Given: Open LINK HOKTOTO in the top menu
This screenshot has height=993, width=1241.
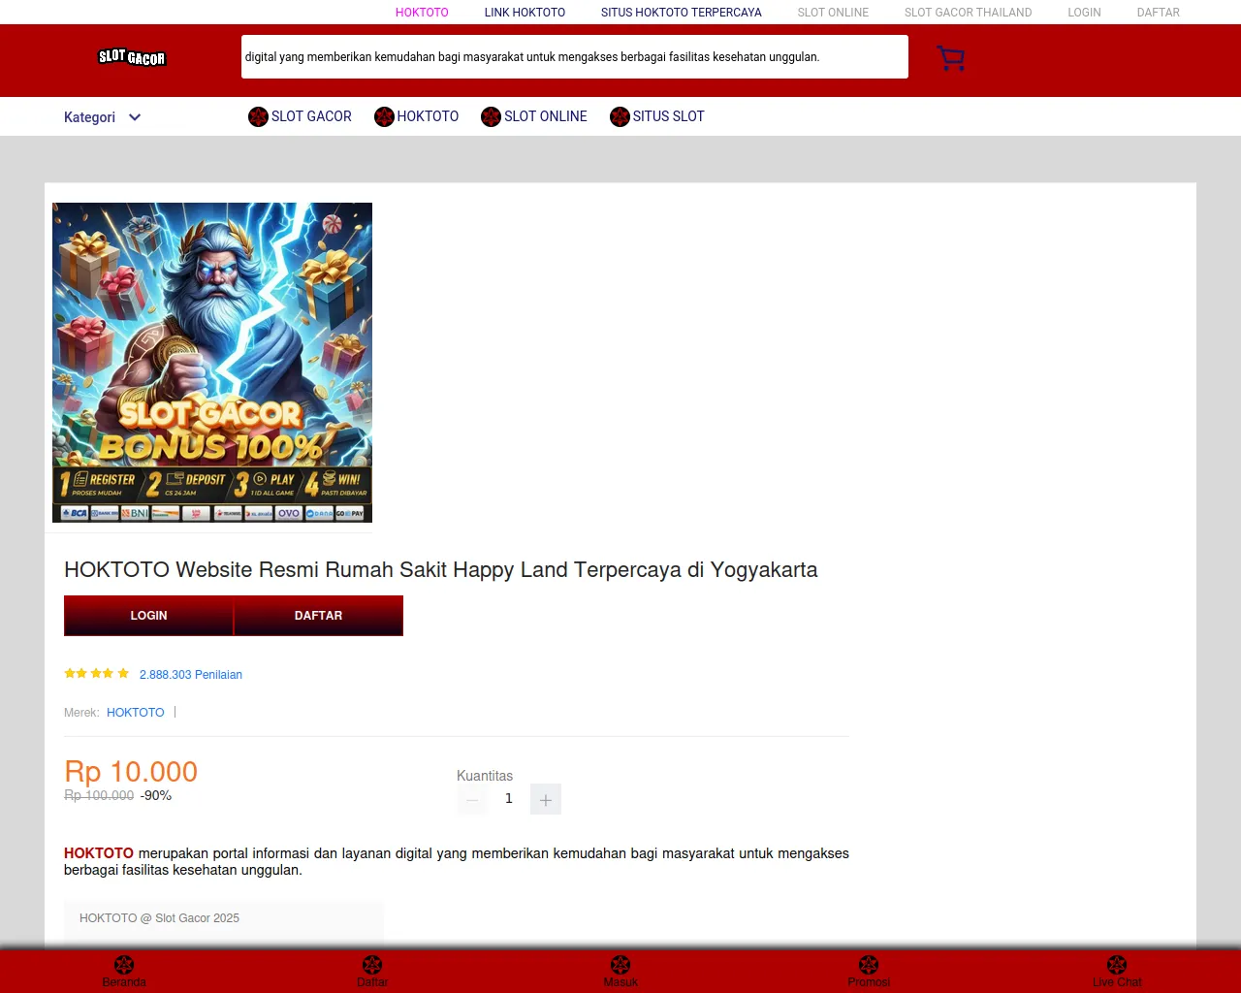Looking at the screenshot, I should click(525, 13).
